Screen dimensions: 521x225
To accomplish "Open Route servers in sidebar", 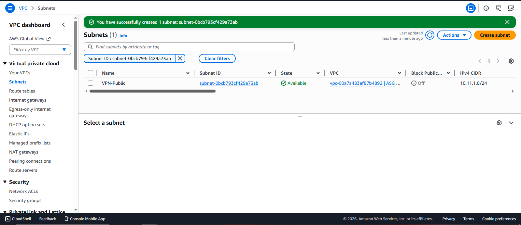I will (23, 170).
